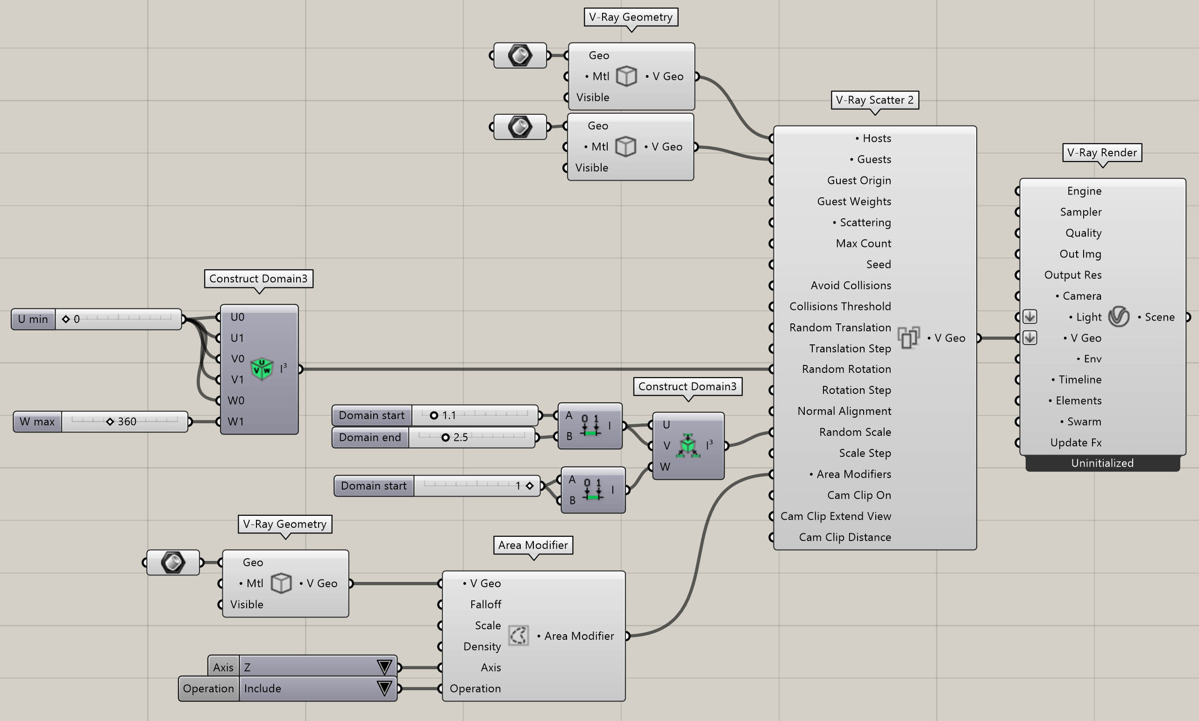Click the top geometry parameter hexagon icon

pos(520,55)
